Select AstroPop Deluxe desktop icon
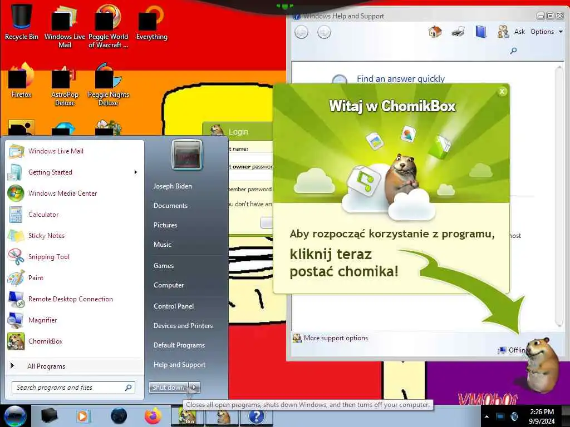This screenshot has width=570, height=427. 65,85
